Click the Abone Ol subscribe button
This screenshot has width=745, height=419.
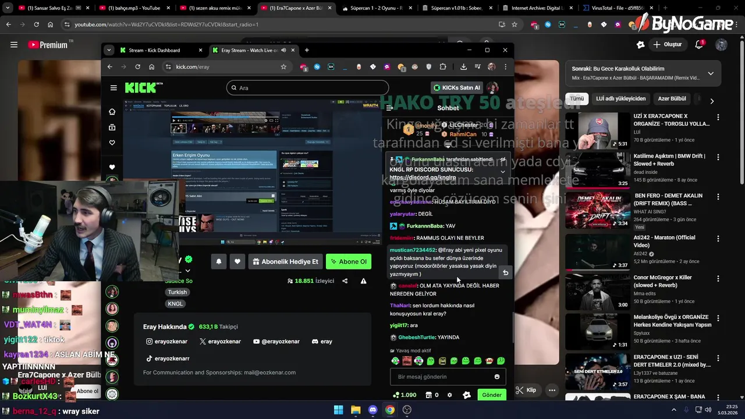click(x=349, y=262)
